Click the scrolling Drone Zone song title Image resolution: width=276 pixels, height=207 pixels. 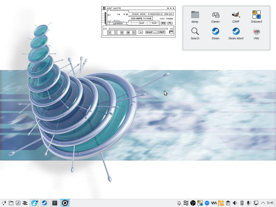pyautogui.click(x=152, y=14)
